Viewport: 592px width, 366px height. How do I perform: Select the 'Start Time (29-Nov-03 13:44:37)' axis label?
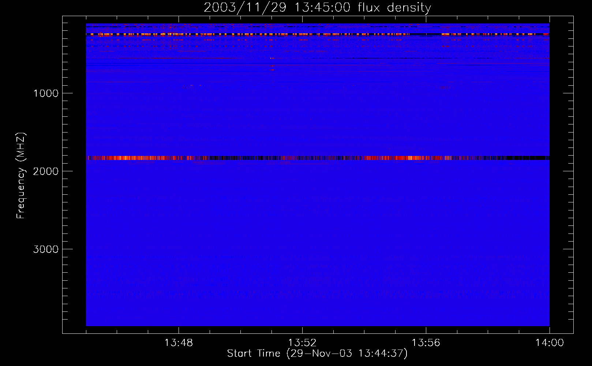[317, 354]
